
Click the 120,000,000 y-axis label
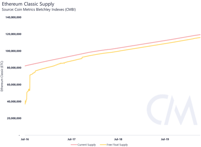click(13, 34)
